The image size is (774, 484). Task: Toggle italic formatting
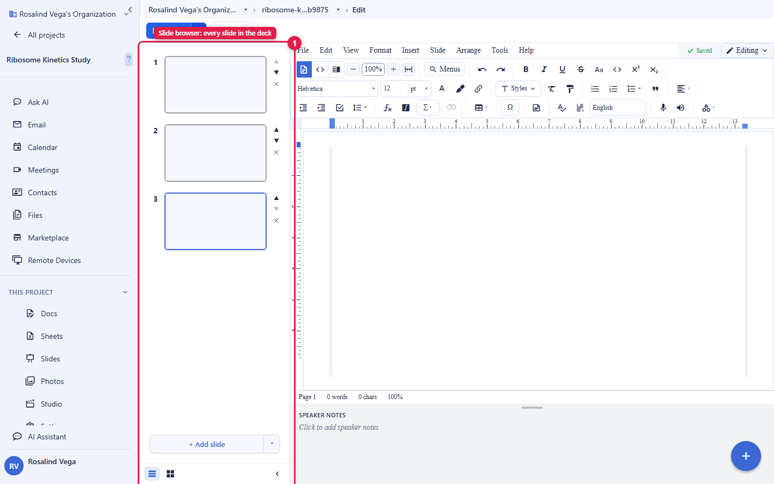544,69
